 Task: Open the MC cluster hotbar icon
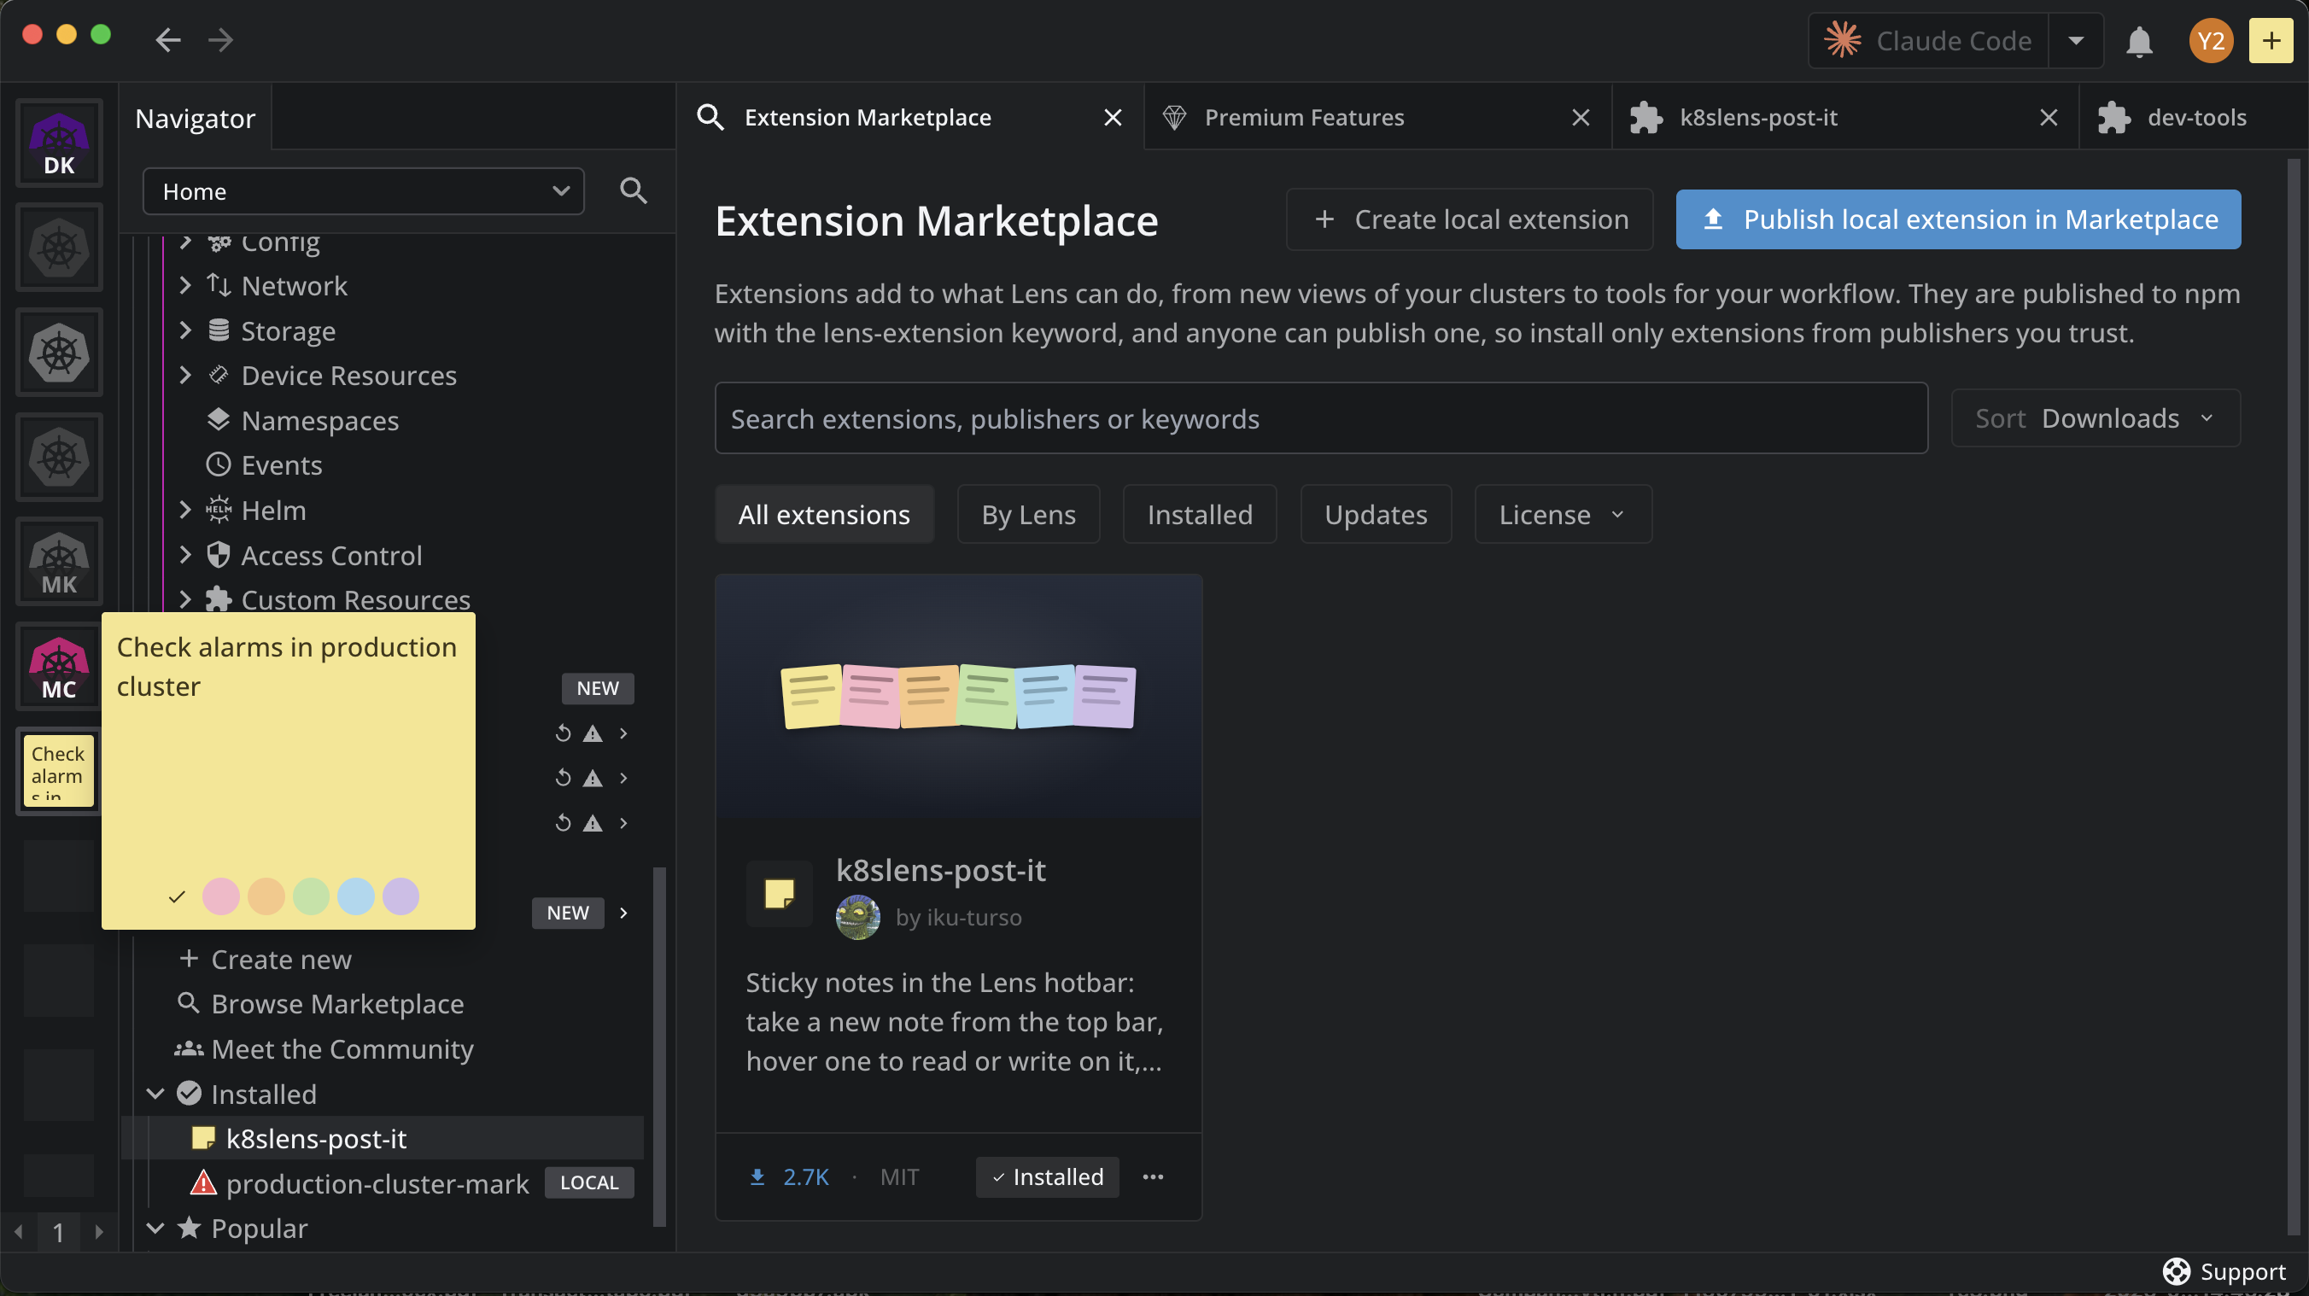click(x=59, y=667)
